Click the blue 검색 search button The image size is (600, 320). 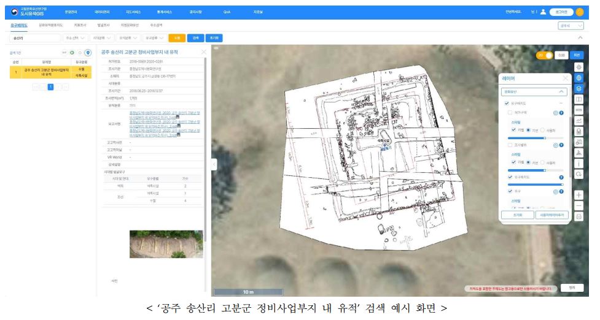coord(195,38)
